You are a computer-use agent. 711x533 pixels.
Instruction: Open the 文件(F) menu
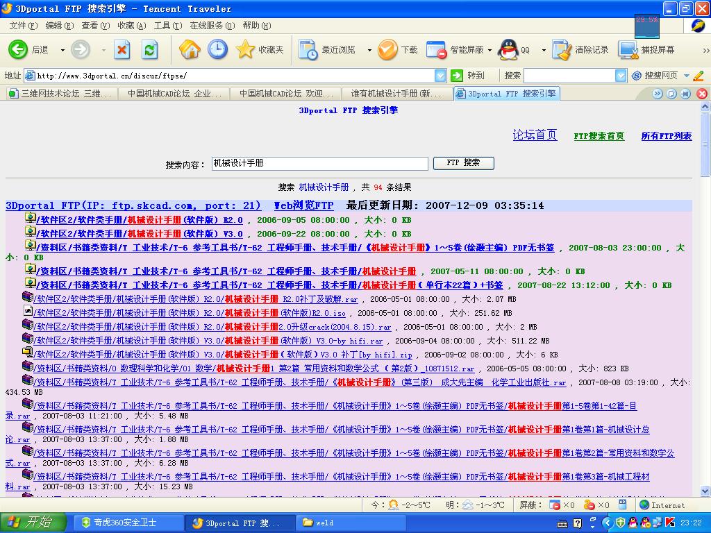23,26
